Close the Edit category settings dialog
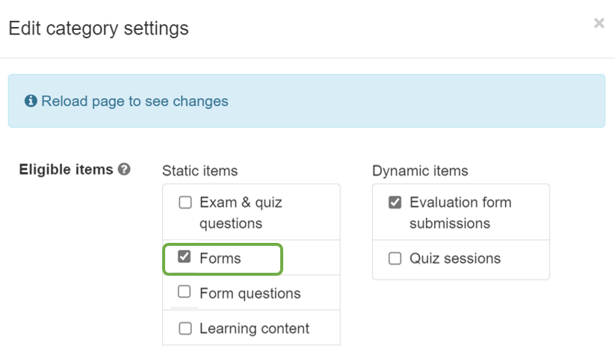Screen dimensions: 615x346 [599, 24]
